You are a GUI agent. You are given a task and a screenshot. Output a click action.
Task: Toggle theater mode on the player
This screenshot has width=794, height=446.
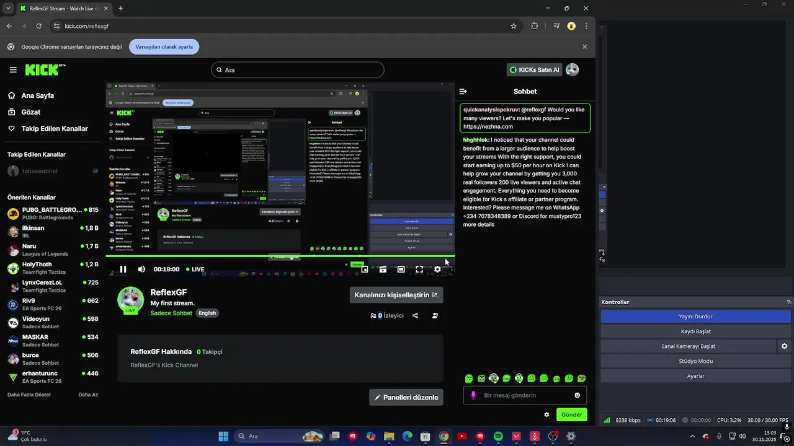coord(401,269)
